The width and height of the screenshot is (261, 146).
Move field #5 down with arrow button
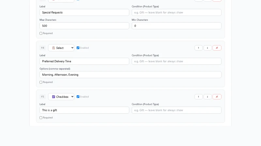[207, 97]
